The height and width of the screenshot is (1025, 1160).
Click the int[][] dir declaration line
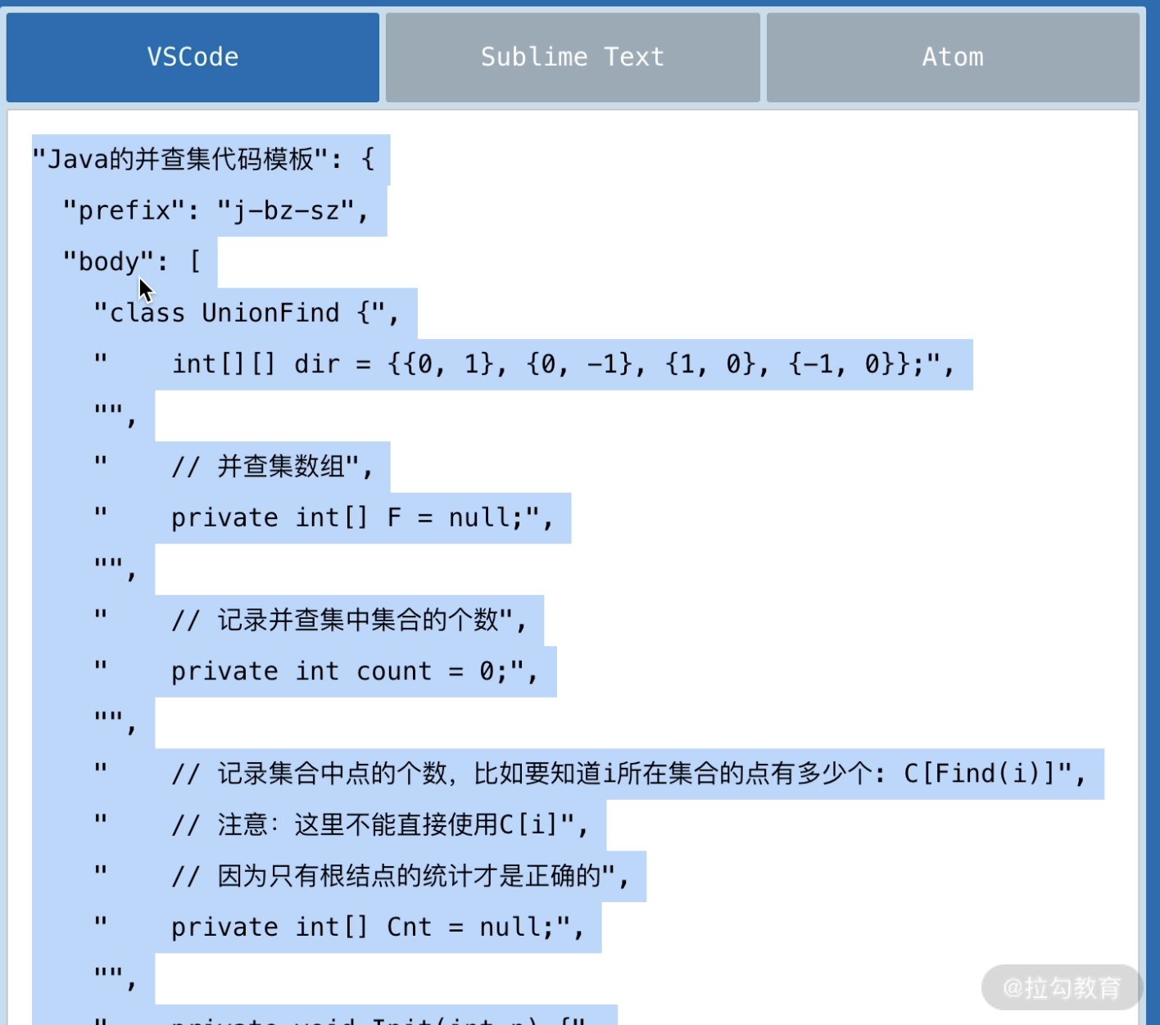click(x=524, y=364)
